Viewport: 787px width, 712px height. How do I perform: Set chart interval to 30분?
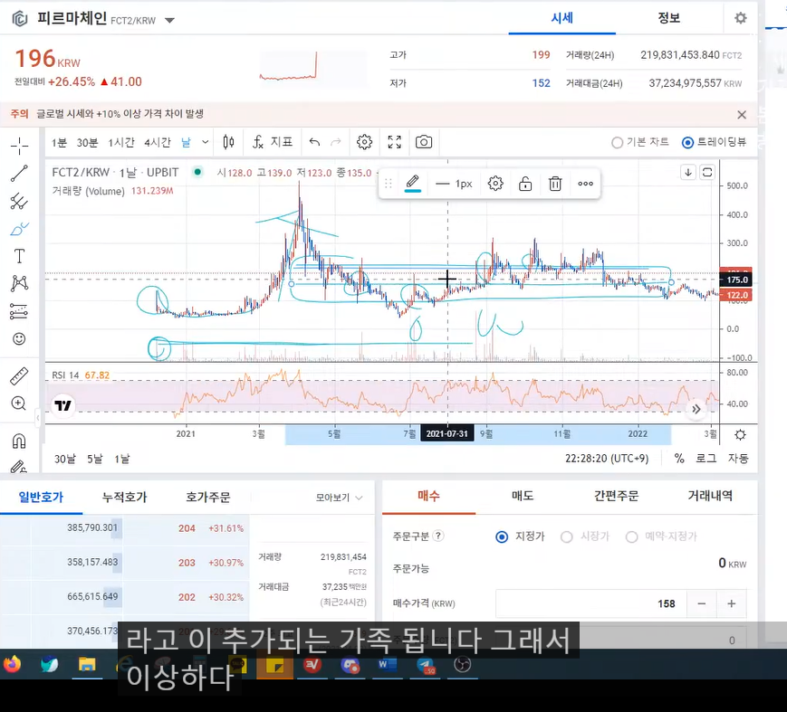point(87,142)
